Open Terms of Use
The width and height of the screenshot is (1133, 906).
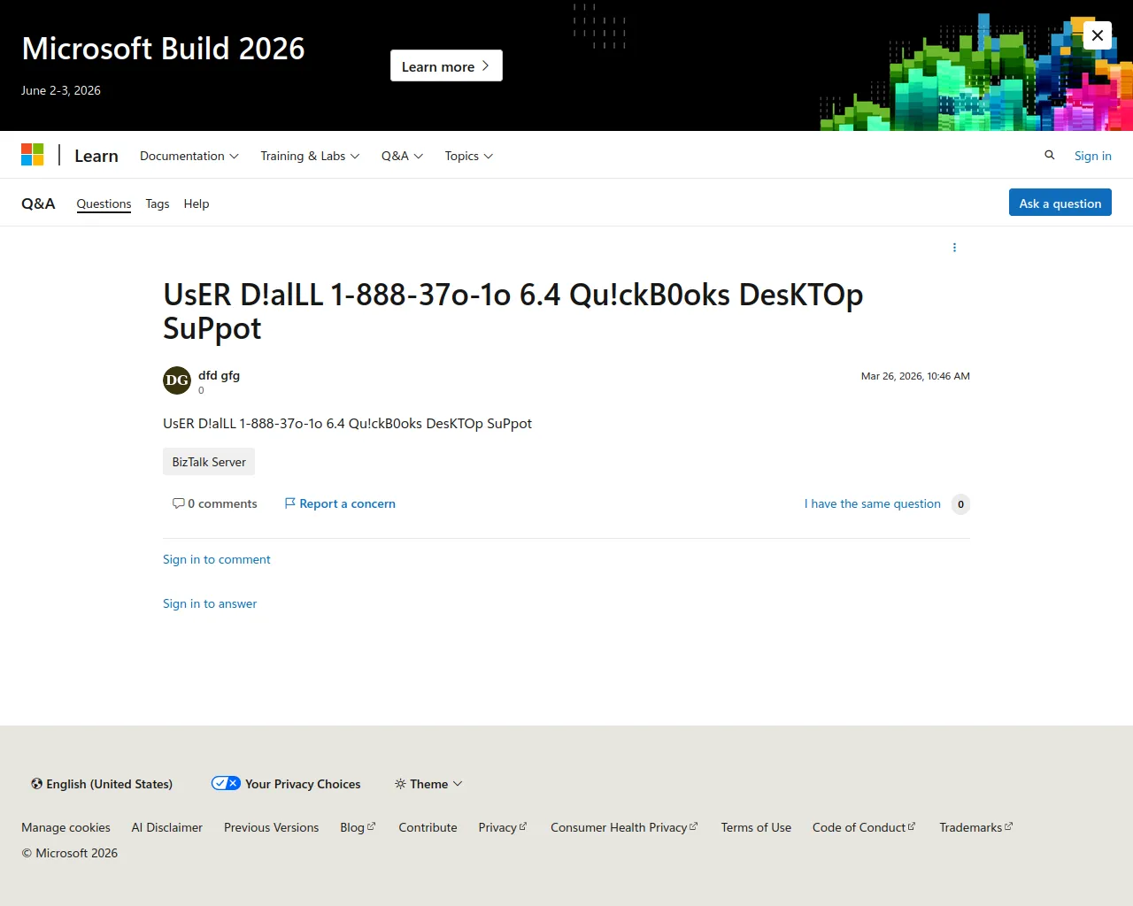756,827
